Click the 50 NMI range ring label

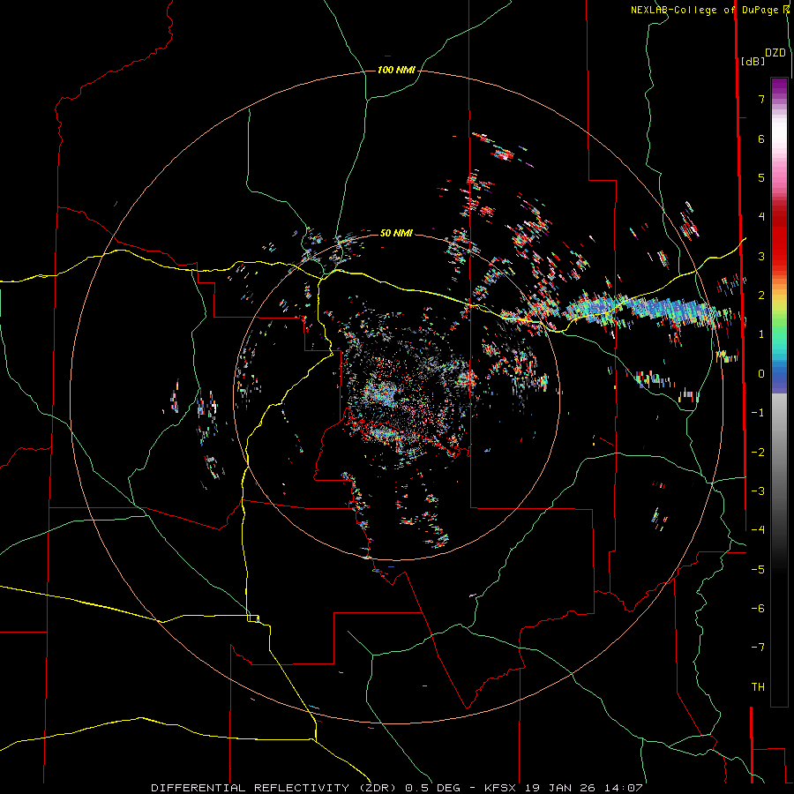pos(396,233)
